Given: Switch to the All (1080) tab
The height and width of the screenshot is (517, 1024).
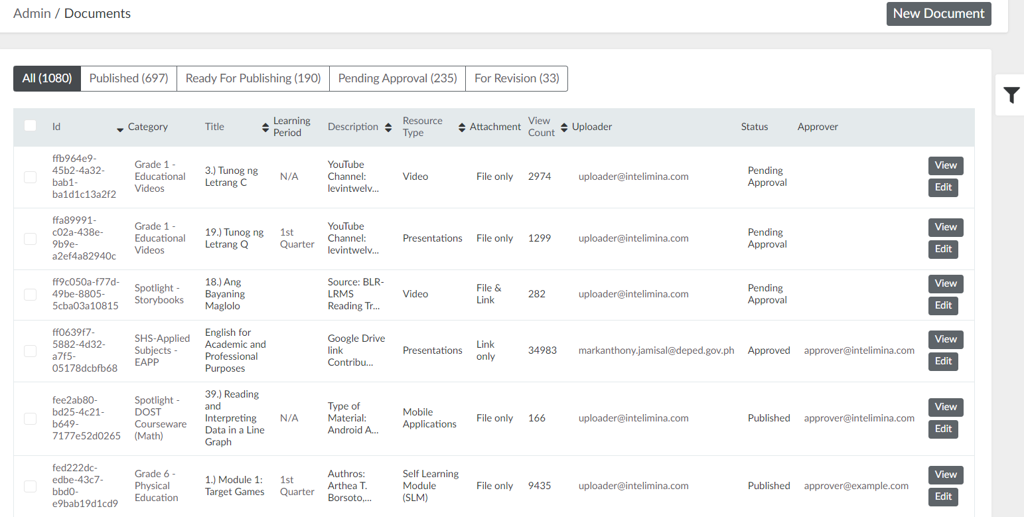Looking at the screenshot, I should point(47,78).
